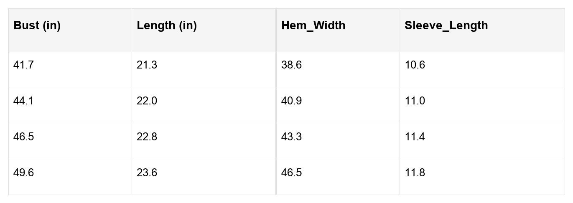Image resolution: width=573 pixels, height=203 pixels.
Task: Select the sleeve length cell 10.6
Action: tap(415, 65)
